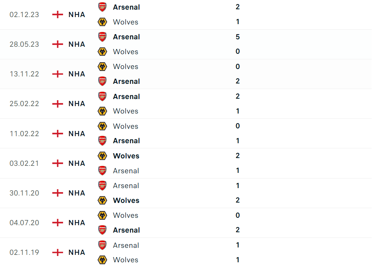Click Arsenal crest in 02.12.23 match

102,7
